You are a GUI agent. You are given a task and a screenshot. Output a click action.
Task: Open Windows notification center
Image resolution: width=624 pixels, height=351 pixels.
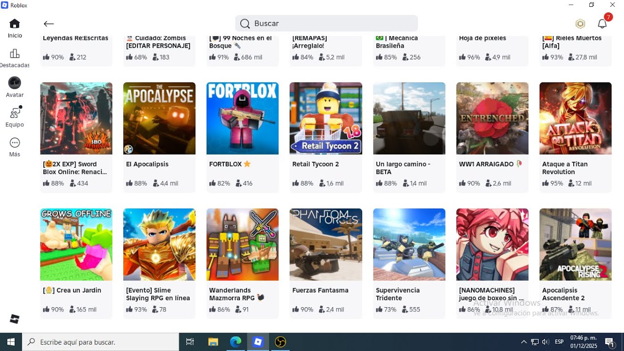[x=609, y=342]
